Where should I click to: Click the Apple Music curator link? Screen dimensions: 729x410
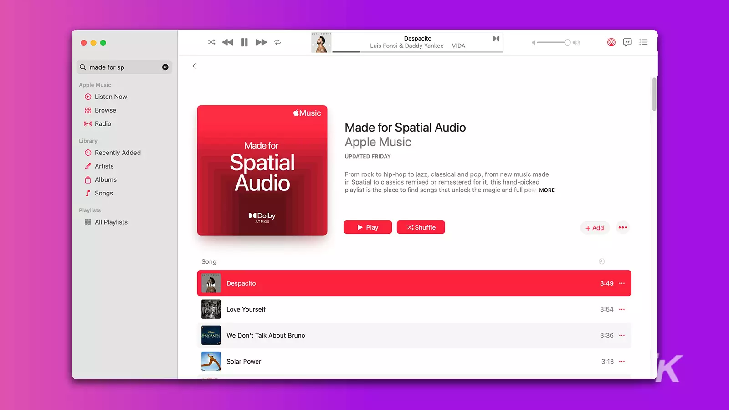coord(378,142)
